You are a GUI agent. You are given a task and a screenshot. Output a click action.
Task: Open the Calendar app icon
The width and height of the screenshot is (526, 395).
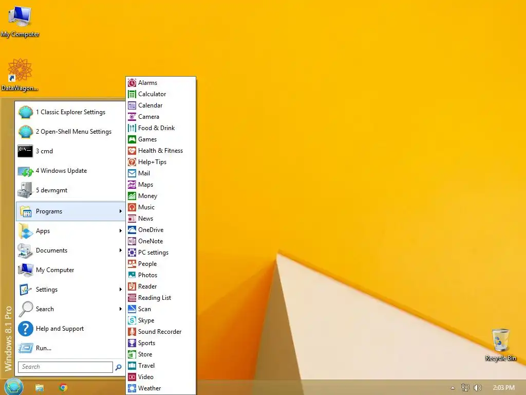(132, 105)
